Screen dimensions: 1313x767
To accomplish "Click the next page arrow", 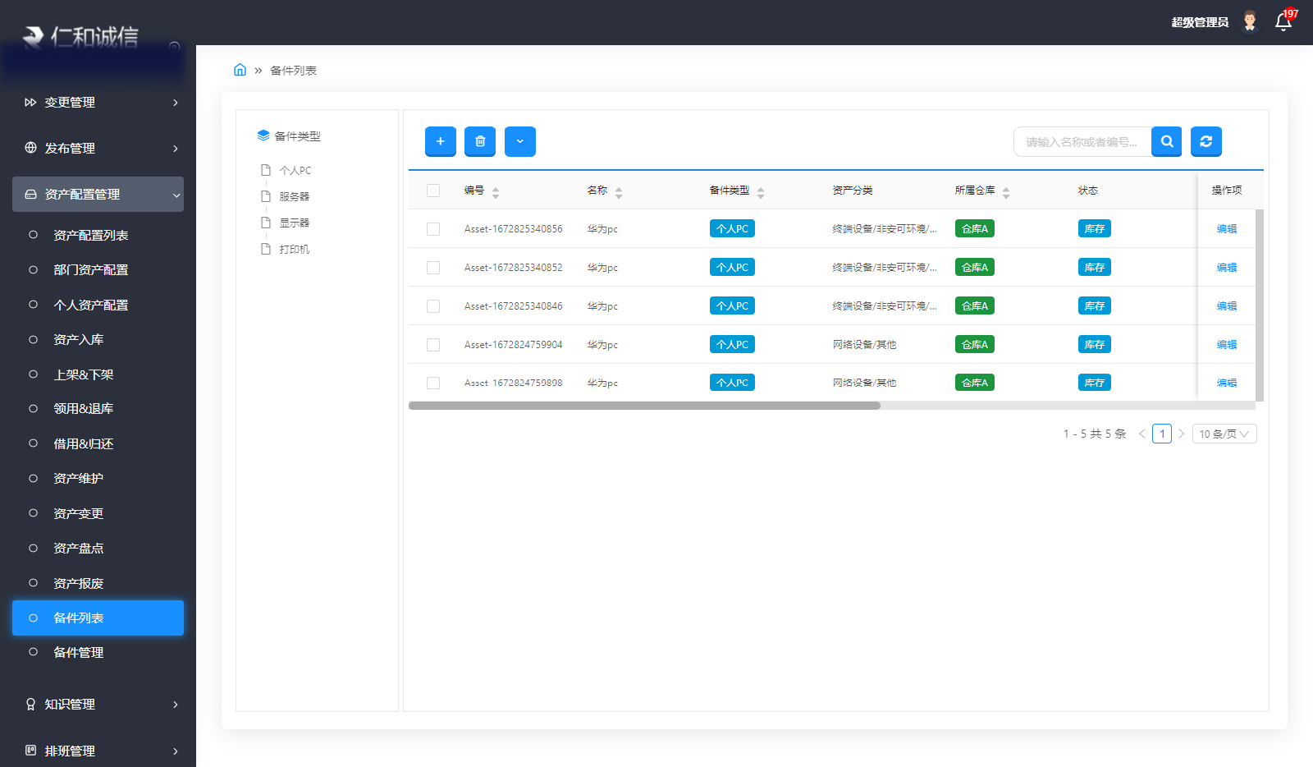I will (1182, 434).
